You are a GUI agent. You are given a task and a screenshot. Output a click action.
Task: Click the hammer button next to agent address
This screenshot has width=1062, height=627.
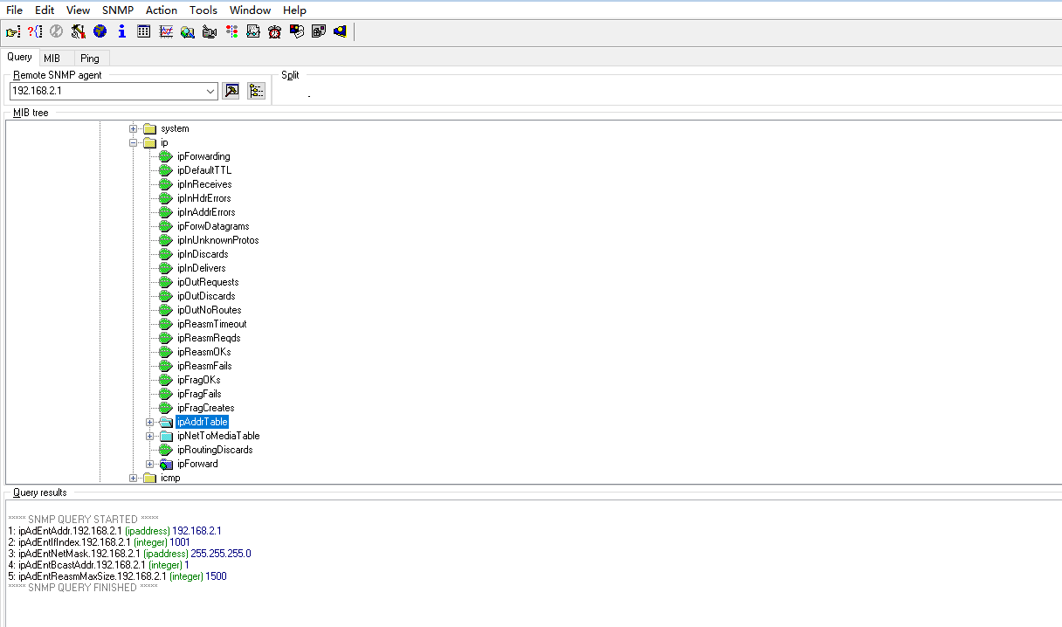231,91
